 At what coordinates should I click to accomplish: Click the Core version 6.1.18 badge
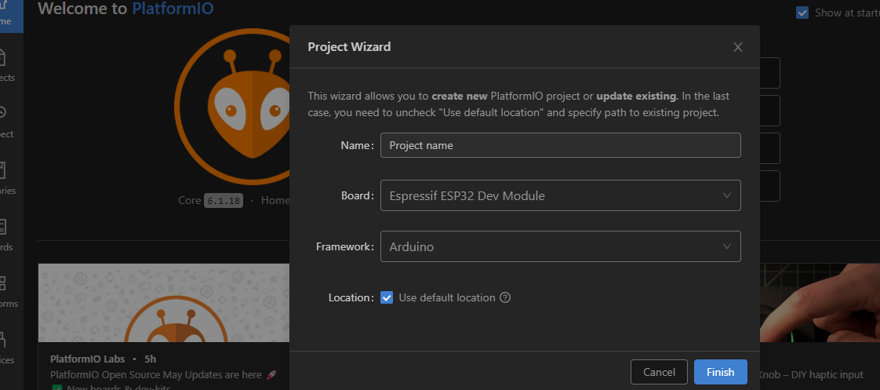pyautogui.click(x=224, y=200)
